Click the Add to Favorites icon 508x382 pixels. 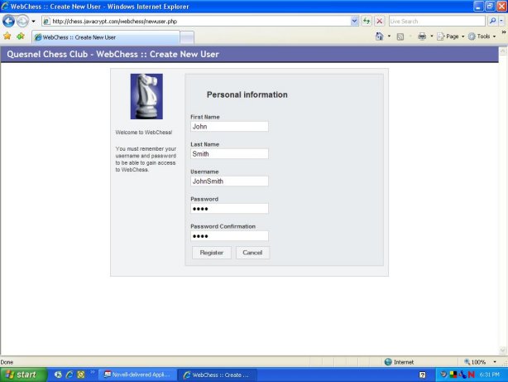(21, 36)
